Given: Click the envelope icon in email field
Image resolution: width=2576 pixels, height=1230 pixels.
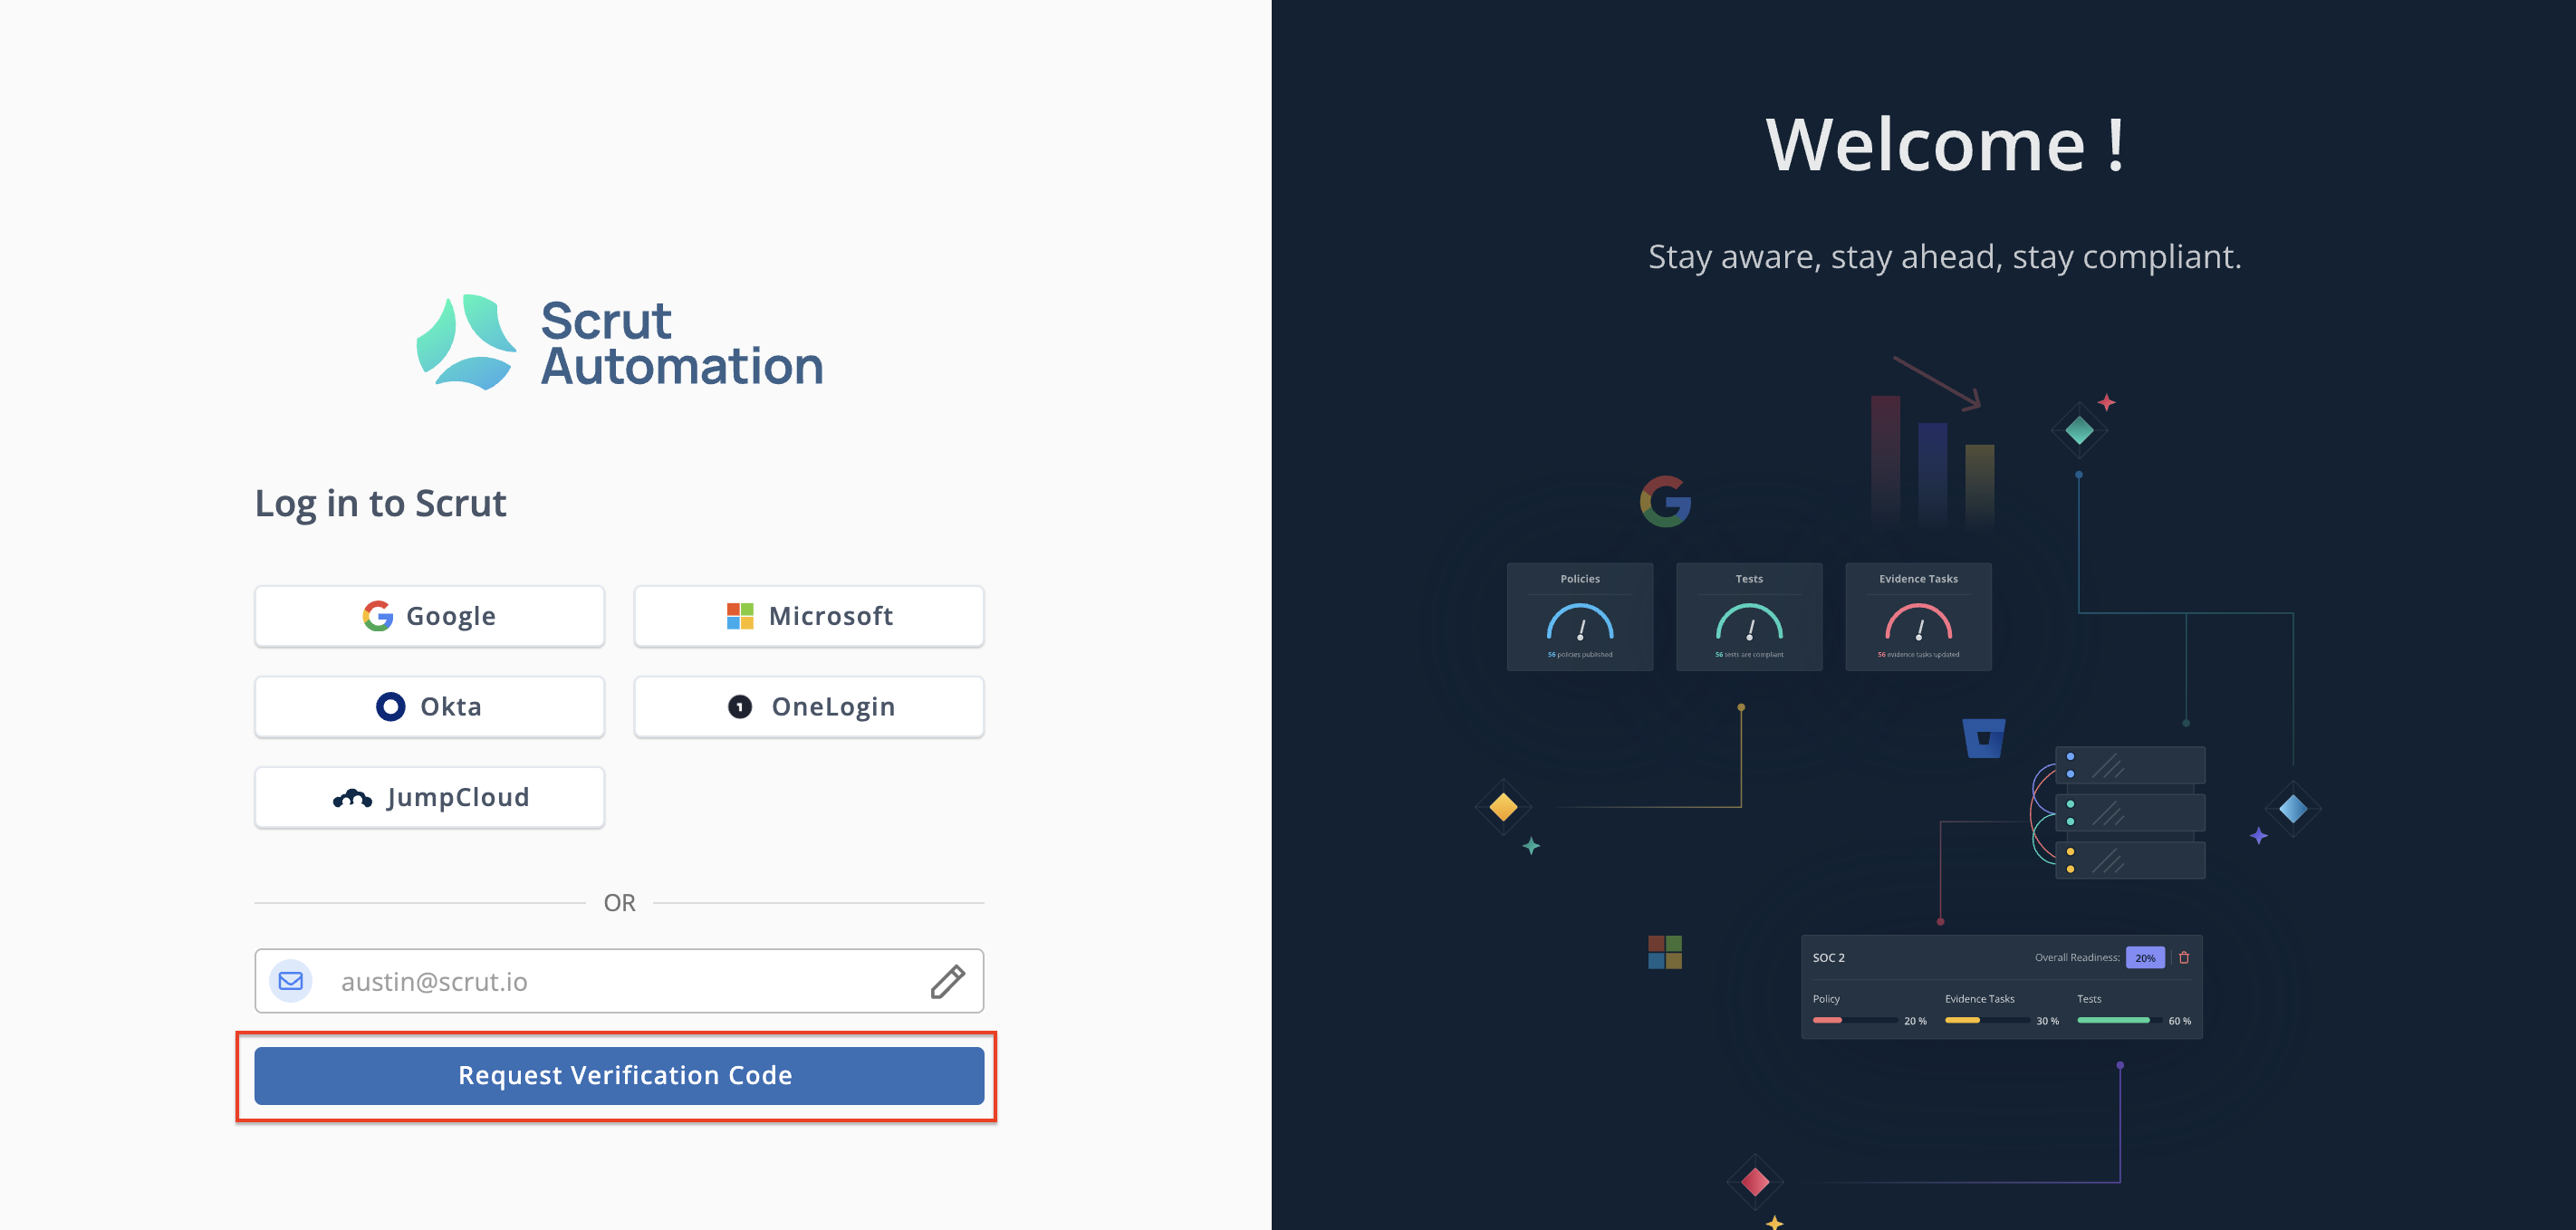Looking at the screenshot, I should 291,981.
